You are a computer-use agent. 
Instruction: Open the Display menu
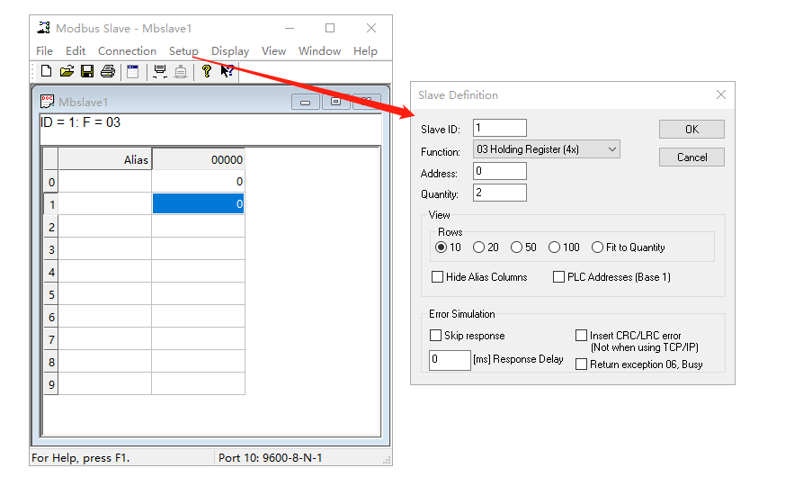click(x=230, y=51)
